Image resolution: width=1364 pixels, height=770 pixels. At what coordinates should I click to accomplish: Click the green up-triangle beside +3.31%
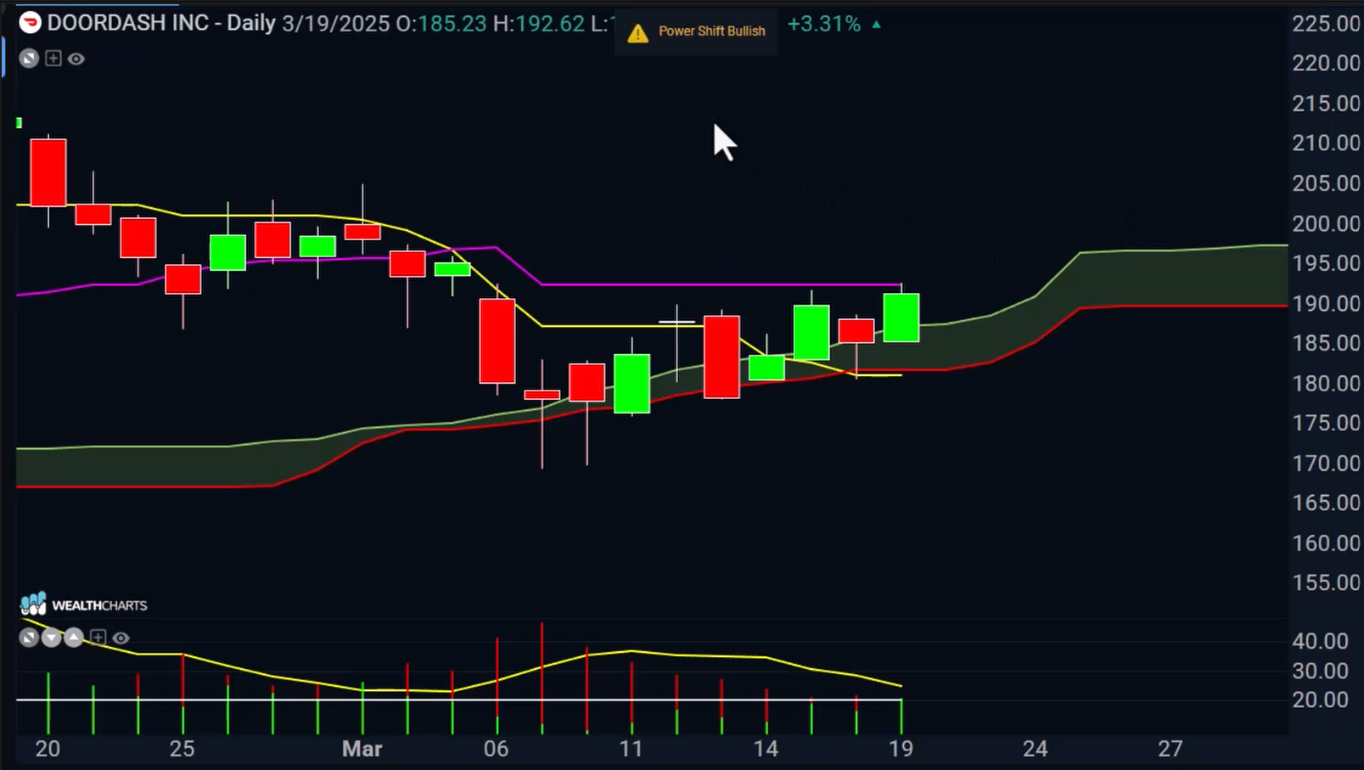click(876, 25)
